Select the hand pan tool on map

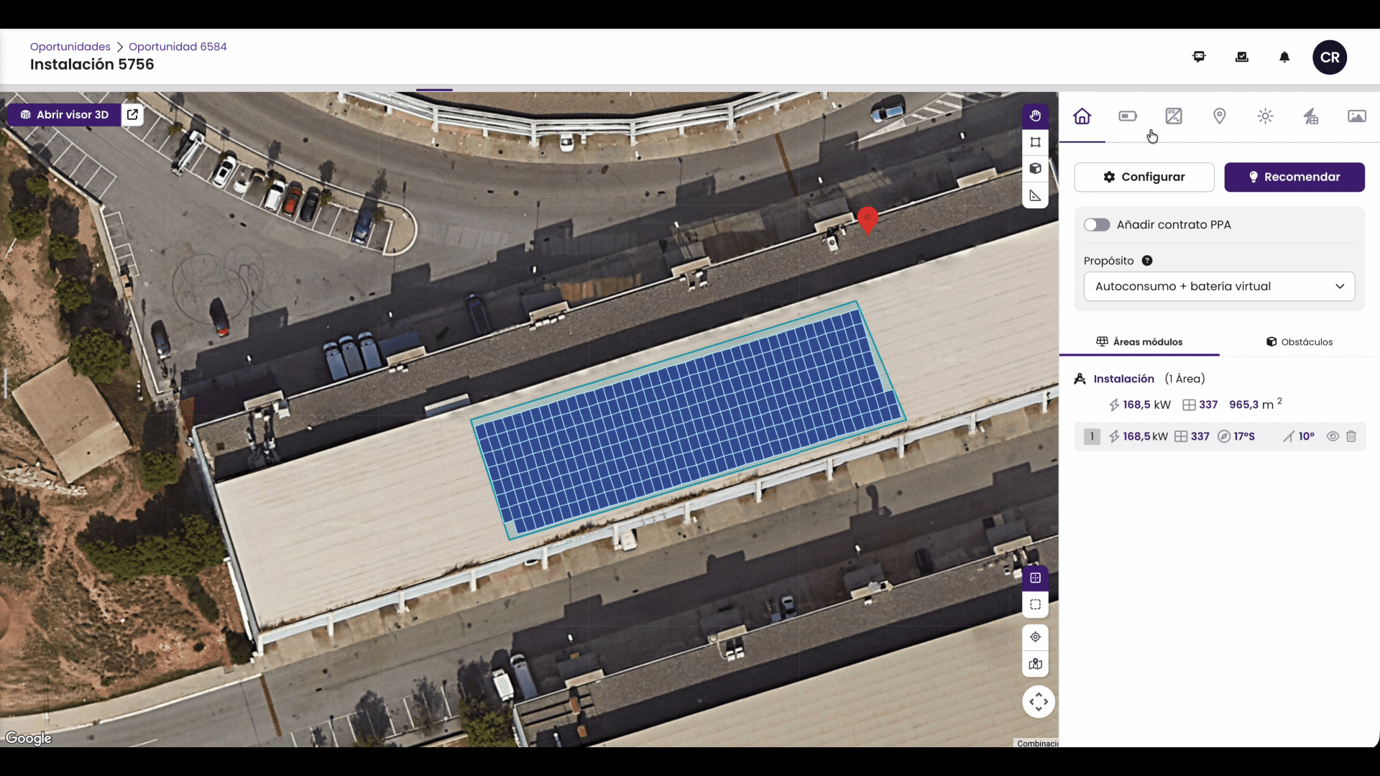1035,116
